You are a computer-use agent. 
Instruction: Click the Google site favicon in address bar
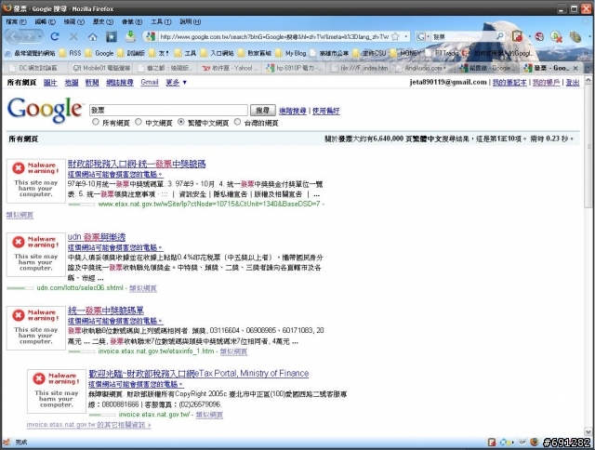(151, 36)
